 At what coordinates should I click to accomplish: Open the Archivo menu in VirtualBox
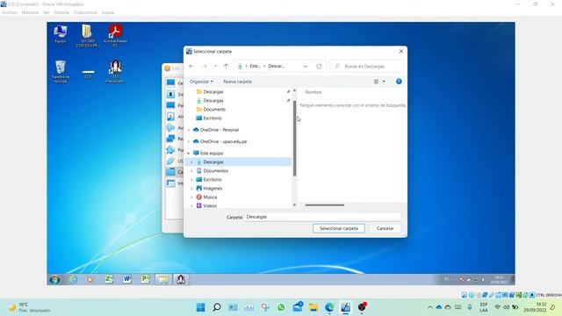(x=10, y=12)
